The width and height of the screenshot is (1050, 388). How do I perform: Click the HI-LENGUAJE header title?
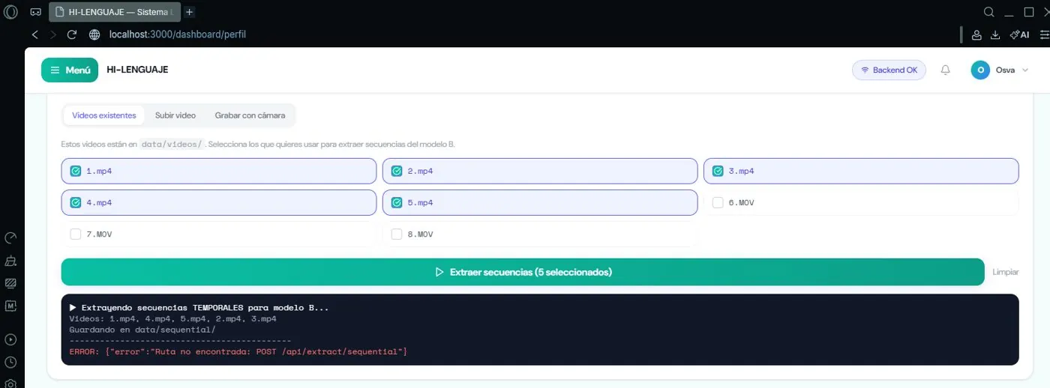[137, 70]
